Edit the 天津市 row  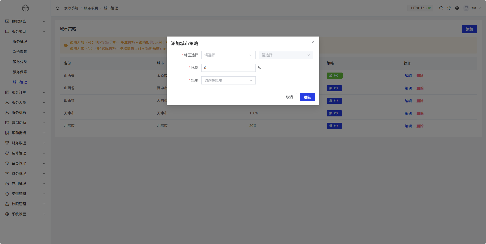[x=408, y=113]
